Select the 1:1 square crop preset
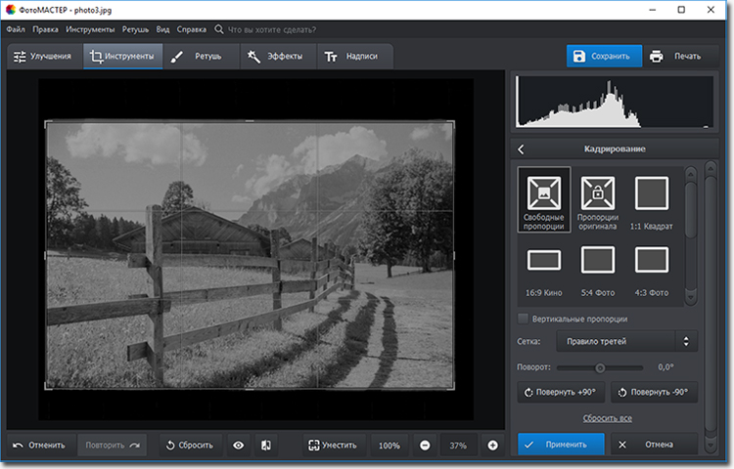 pyautogui.click(x=651, y=193)
